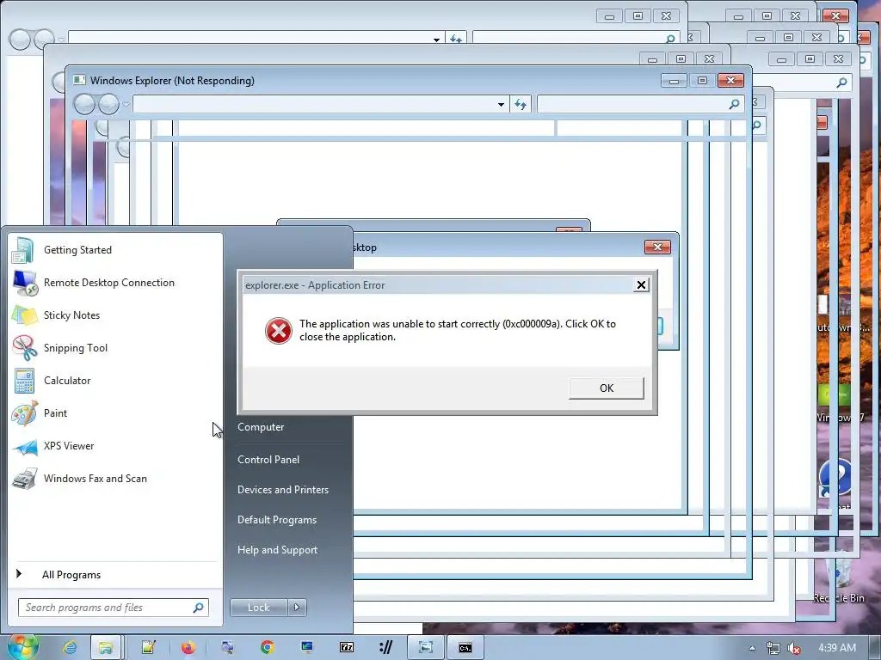Viewport: 881px width, 660px height.
Task: Open Default Programs from the Start menu
Action: [x=276, y=520]
